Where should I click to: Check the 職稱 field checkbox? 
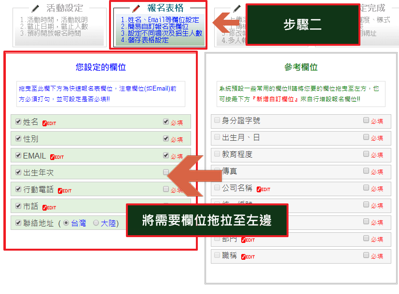point(217,255)
